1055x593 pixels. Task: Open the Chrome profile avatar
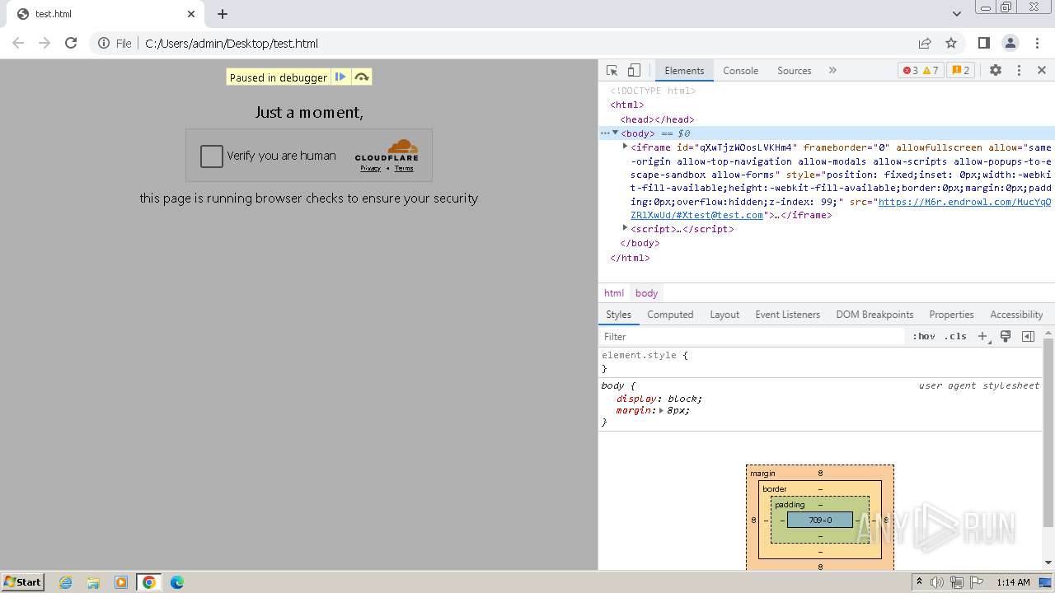[1010, 43]
